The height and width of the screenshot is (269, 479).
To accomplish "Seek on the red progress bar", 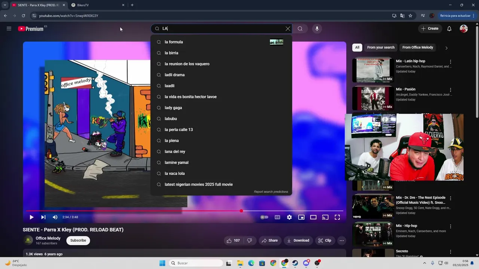I will [184, 211].
